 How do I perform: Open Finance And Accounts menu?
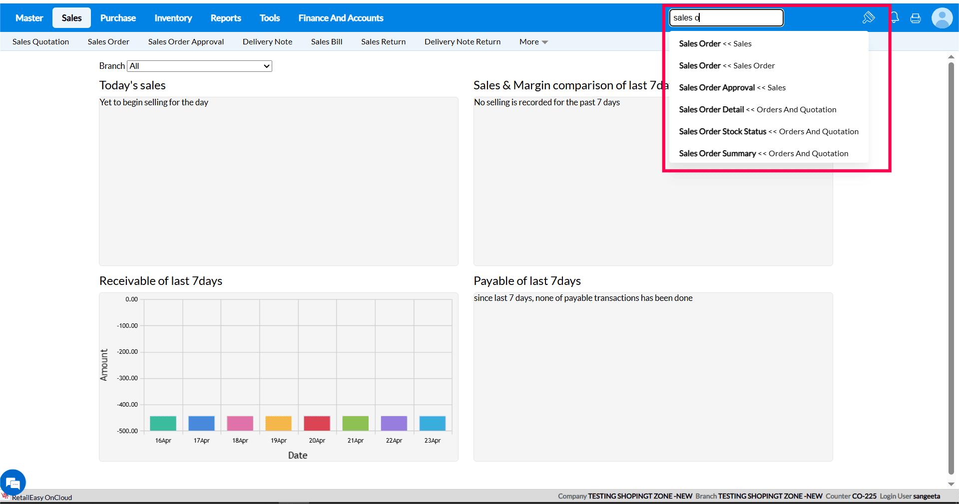(341, 18)
